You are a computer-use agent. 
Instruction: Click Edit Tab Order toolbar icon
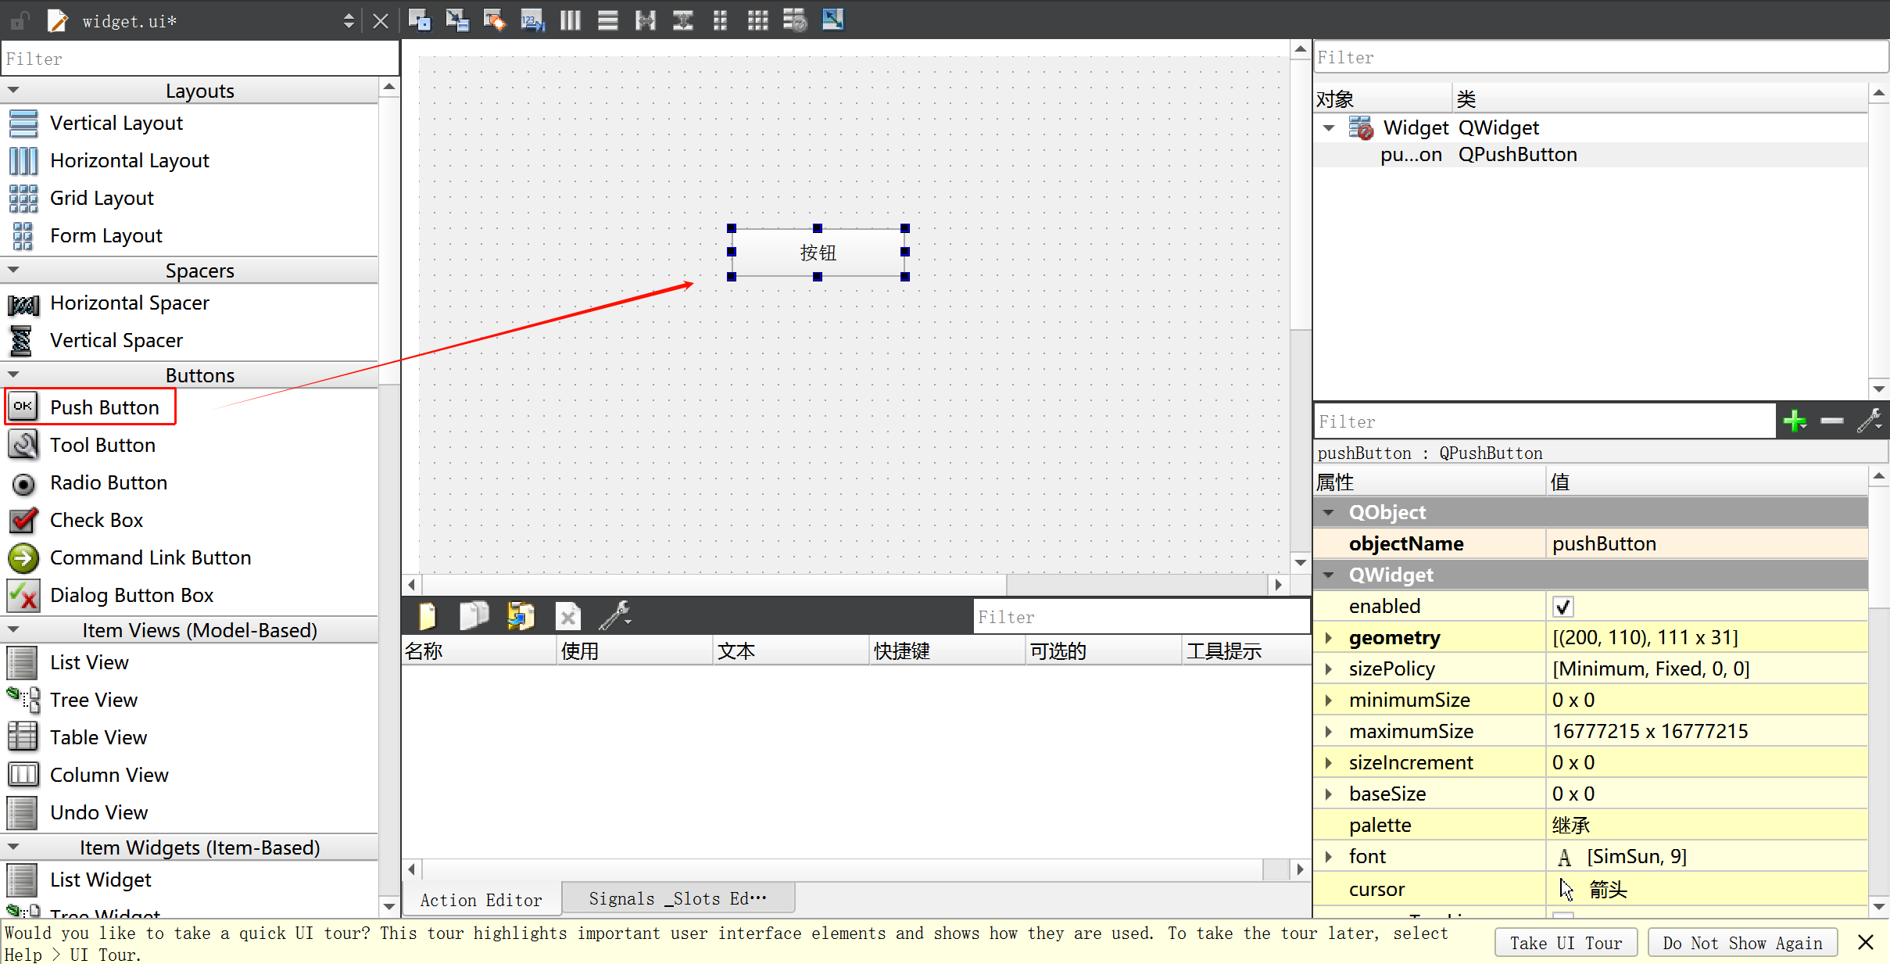532,20
